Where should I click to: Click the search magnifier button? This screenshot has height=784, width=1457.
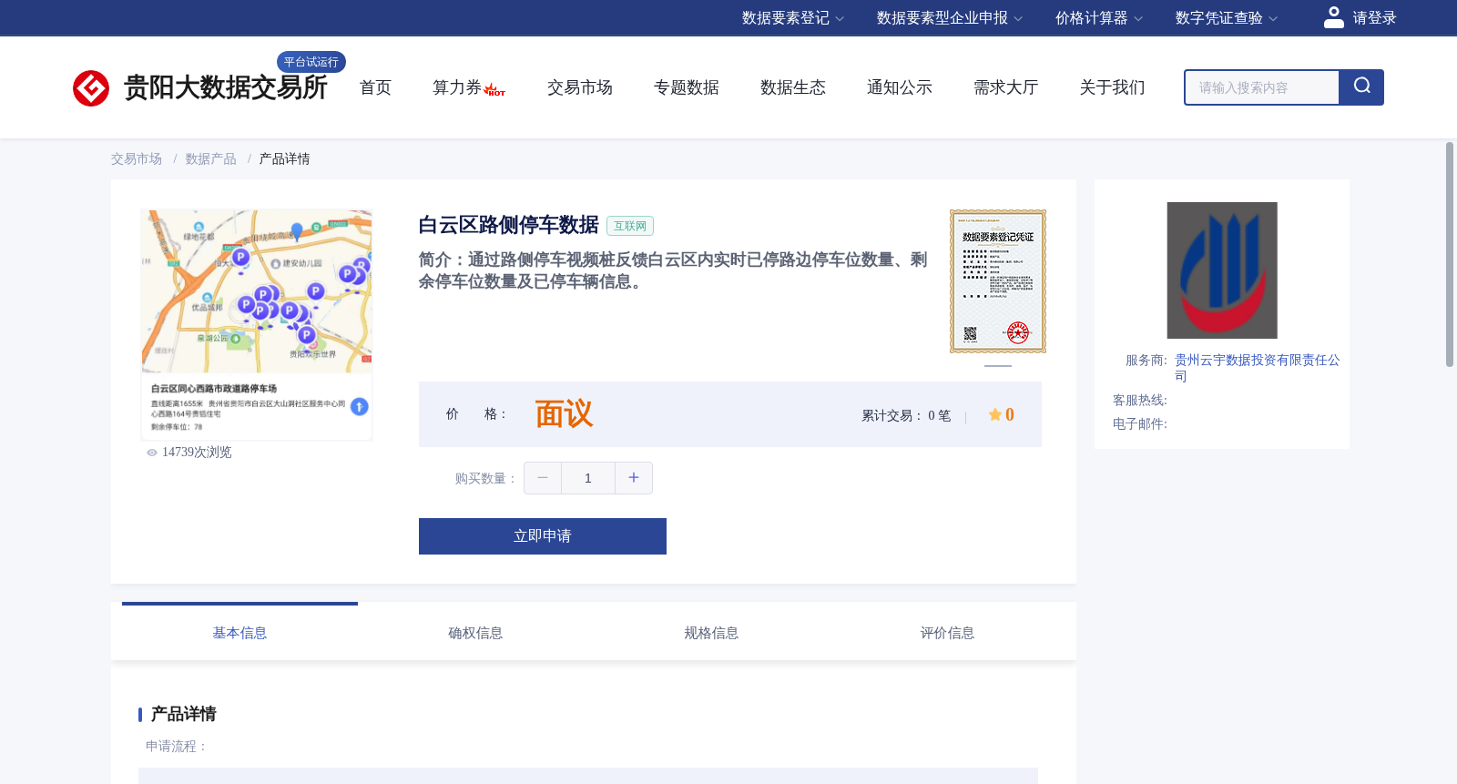[x=1361, y=87]
